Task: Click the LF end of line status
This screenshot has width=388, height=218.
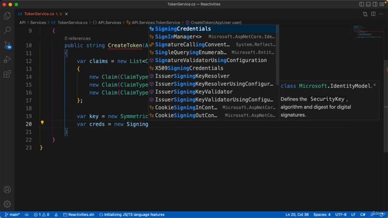Action: 353,214
